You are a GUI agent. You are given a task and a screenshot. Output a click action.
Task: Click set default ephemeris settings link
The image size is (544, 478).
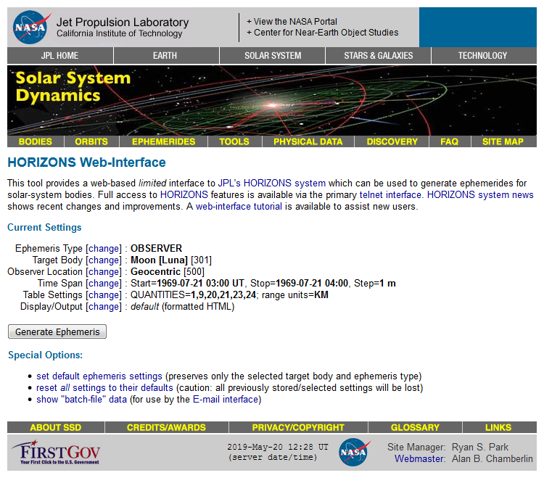(99, 376)
